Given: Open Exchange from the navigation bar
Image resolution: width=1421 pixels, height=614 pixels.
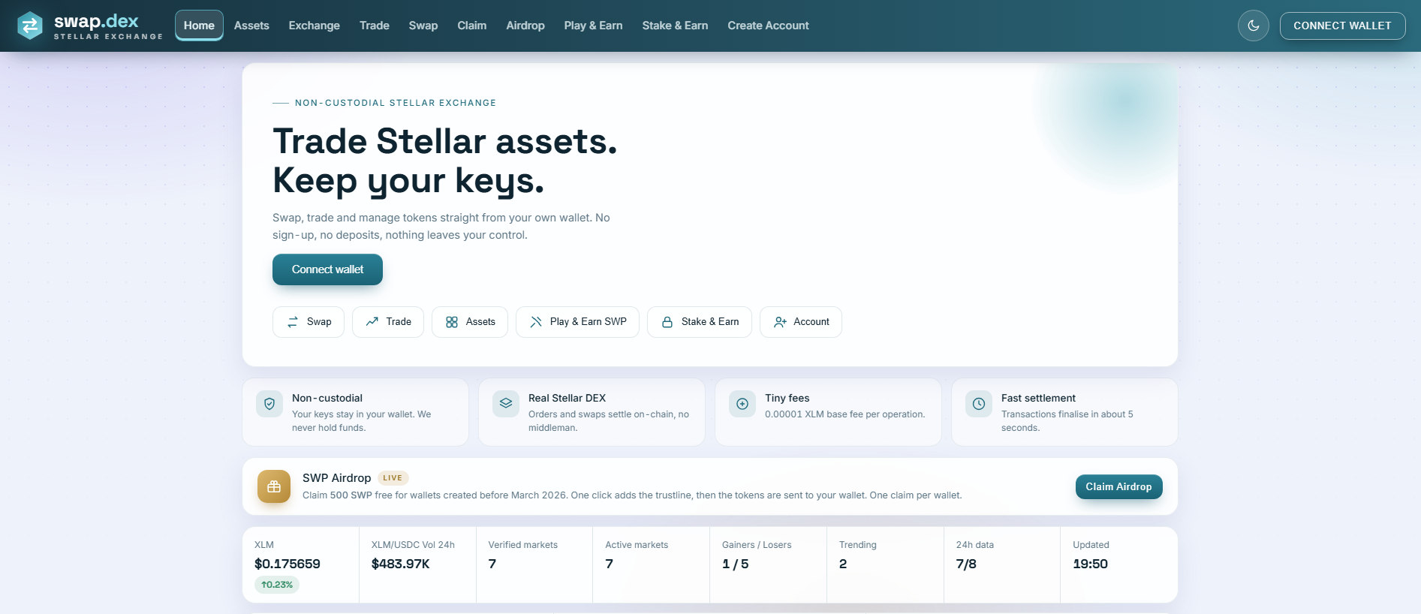Looking at the screenshot, I should click(x=315, y=26).
